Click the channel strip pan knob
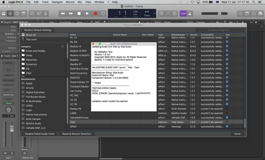This screenshot has height=160, width=265. click(9, 110)
